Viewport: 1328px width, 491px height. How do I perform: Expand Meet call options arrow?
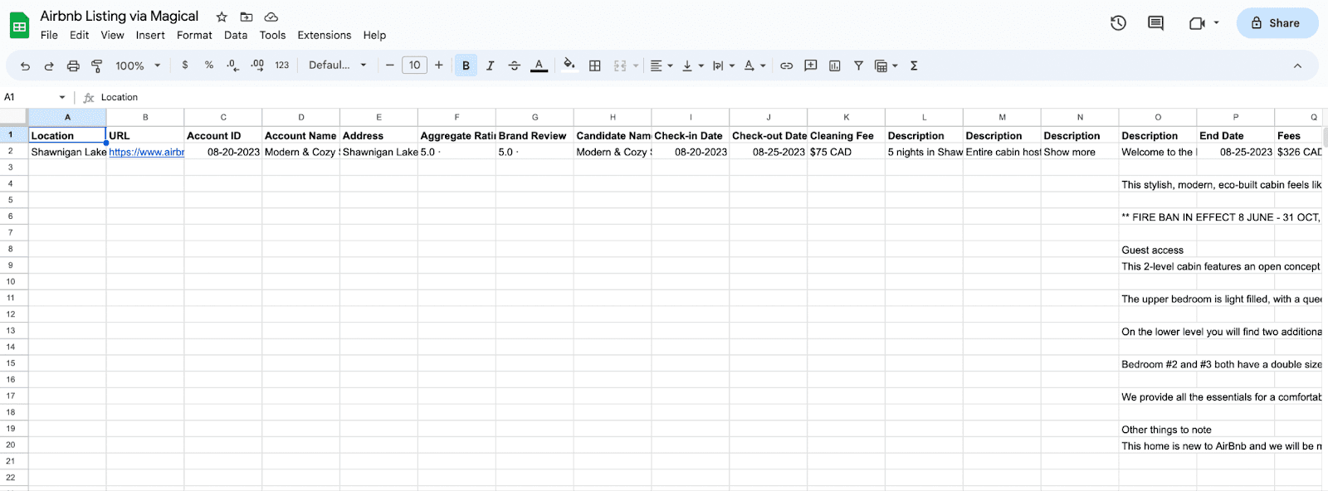(1216, 23)
